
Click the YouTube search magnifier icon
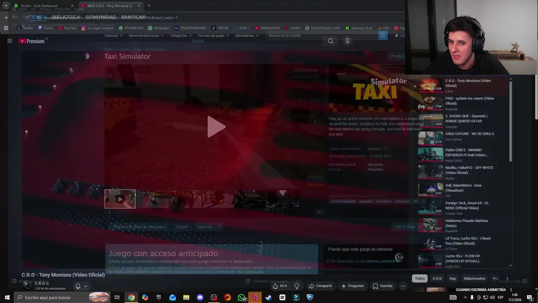pos(330,41)
